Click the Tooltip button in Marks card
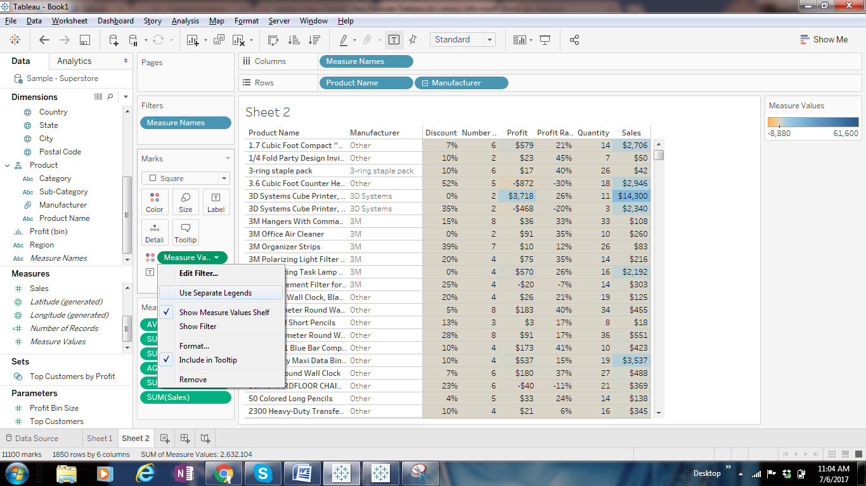This screenshot has height=486, width=866. pos(186,232)
